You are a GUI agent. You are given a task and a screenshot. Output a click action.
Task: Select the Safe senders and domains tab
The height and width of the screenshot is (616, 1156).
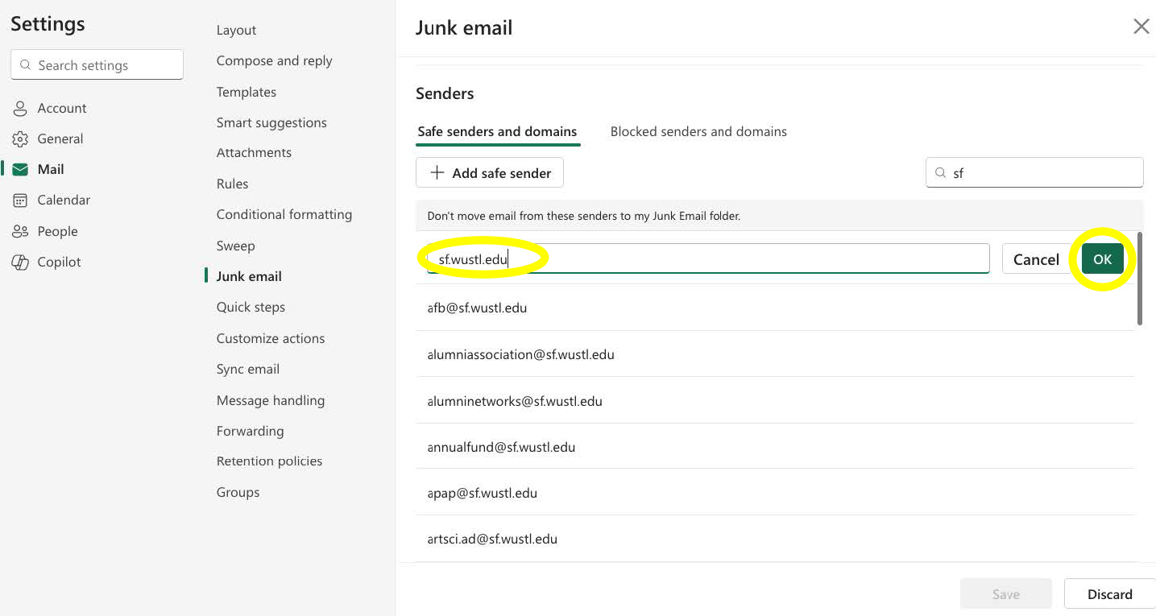click(497, 131)
